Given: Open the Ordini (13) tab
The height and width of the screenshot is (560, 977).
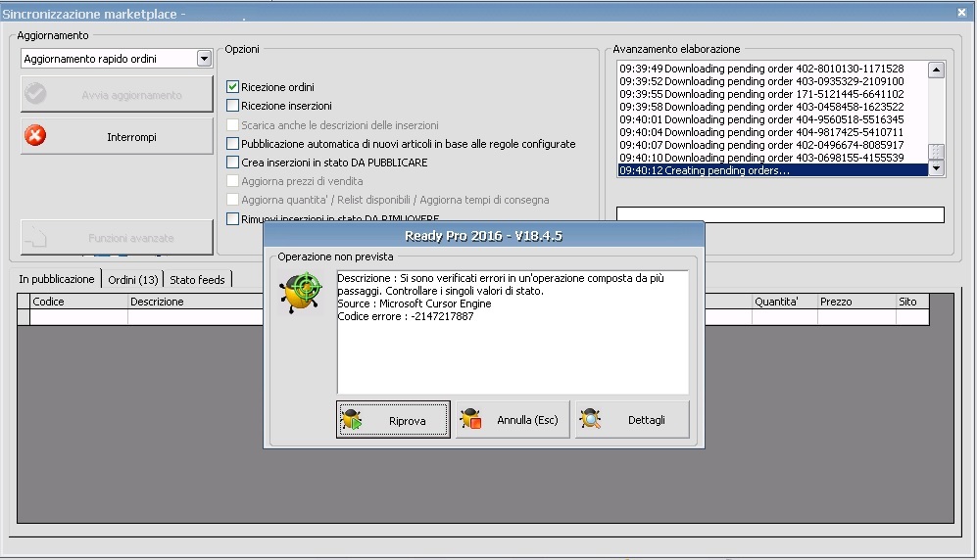Looking at the screenshot, I should tap(132, 279).
